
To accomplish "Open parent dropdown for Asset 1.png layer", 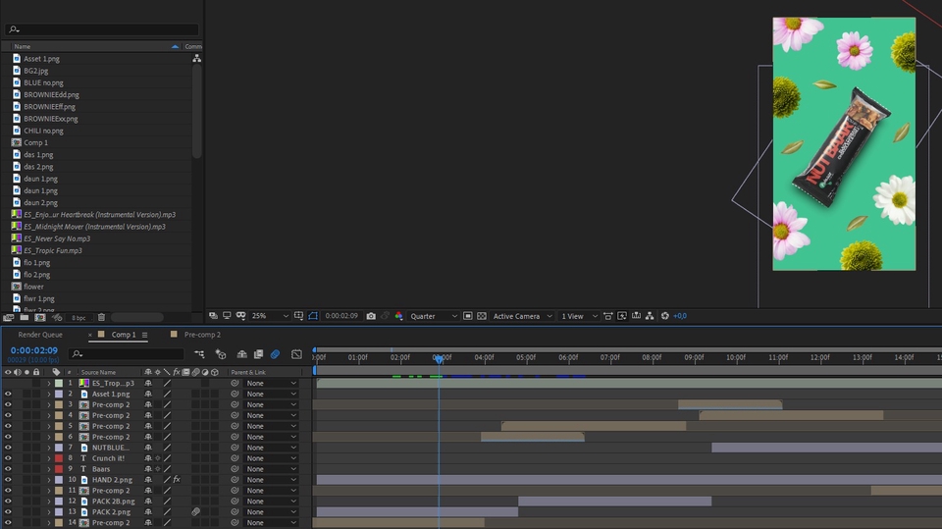I will 272,394.
